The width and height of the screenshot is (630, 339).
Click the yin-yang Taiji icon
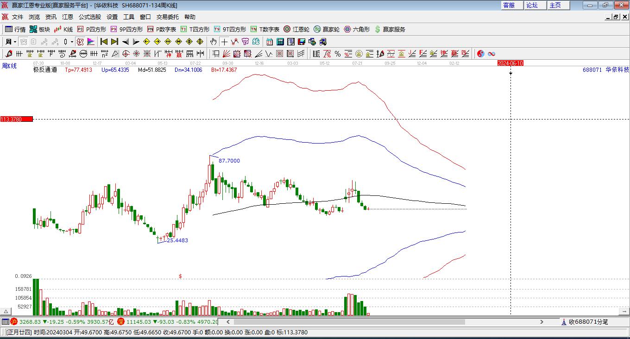[x=480, y=54]
